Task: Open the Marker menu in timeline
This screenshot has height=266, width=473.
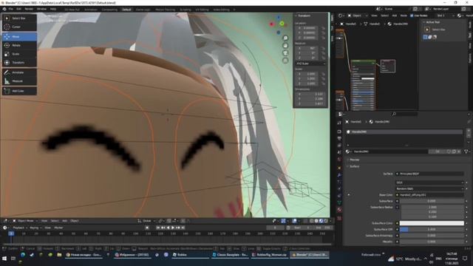Action: [58, 228]
